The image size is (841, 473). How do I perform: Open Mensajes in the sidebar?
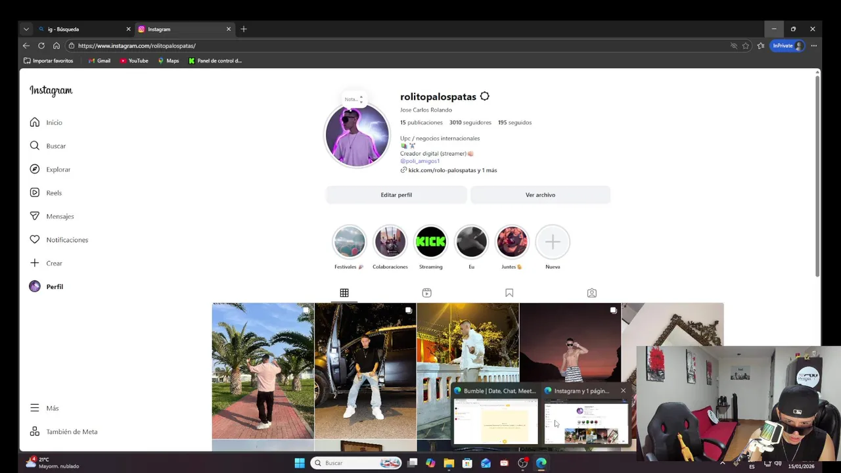click(x=52, y=216)
